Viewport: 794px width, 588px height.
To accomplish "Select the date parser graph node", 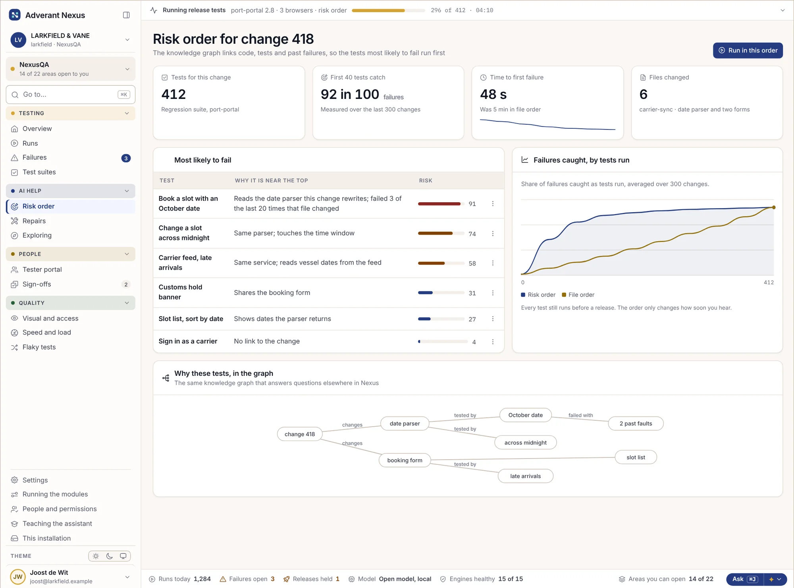I will (405, 424).
